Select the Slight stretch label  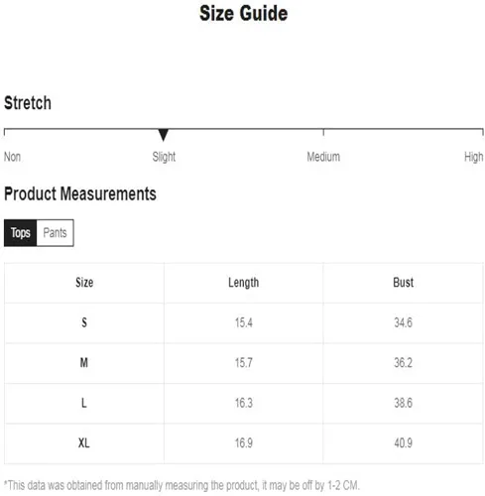pyautogui.click(x=164, y=157)
